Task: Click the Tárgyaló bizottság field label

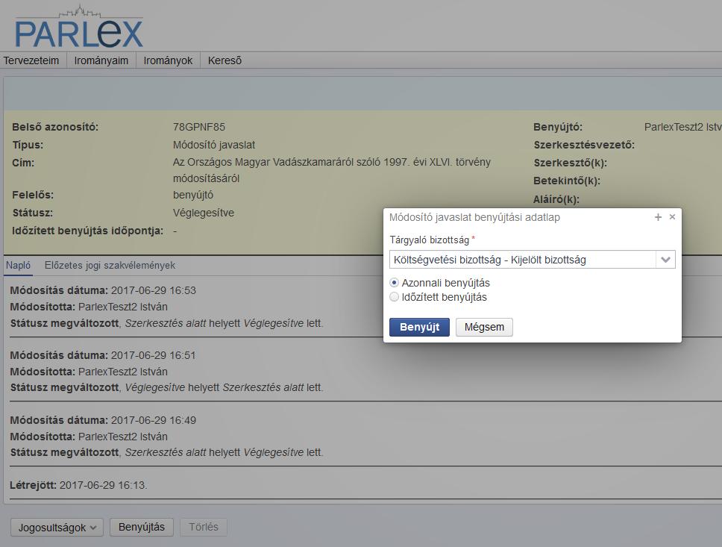Action: [x=429, y=240]
